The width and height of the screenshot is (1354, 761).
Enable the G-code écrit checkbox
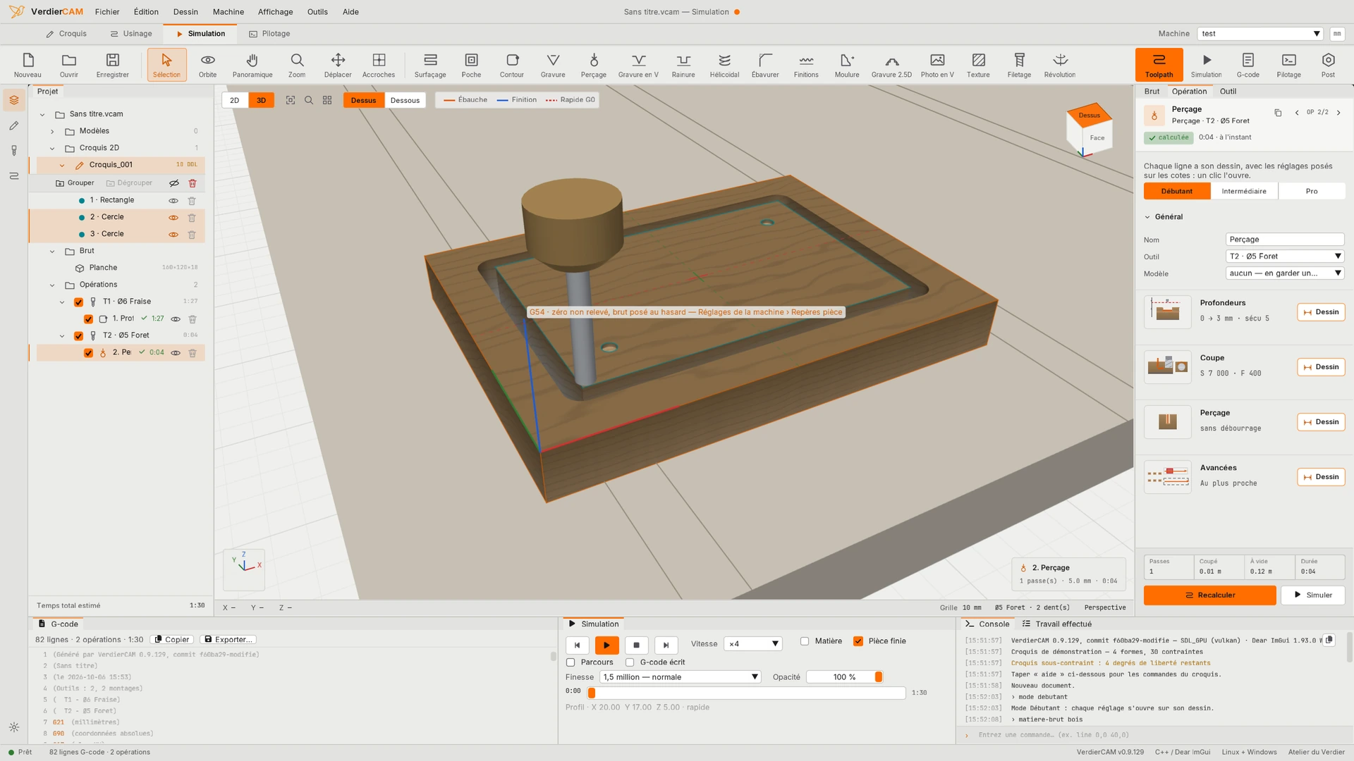[630, 662]
